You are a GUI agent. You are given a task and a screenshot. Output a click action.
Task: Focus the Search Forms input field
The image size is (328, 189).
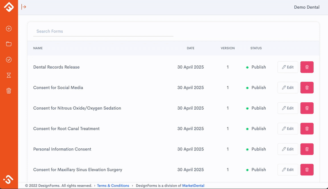pyautogui.click(x=103, y=31)
